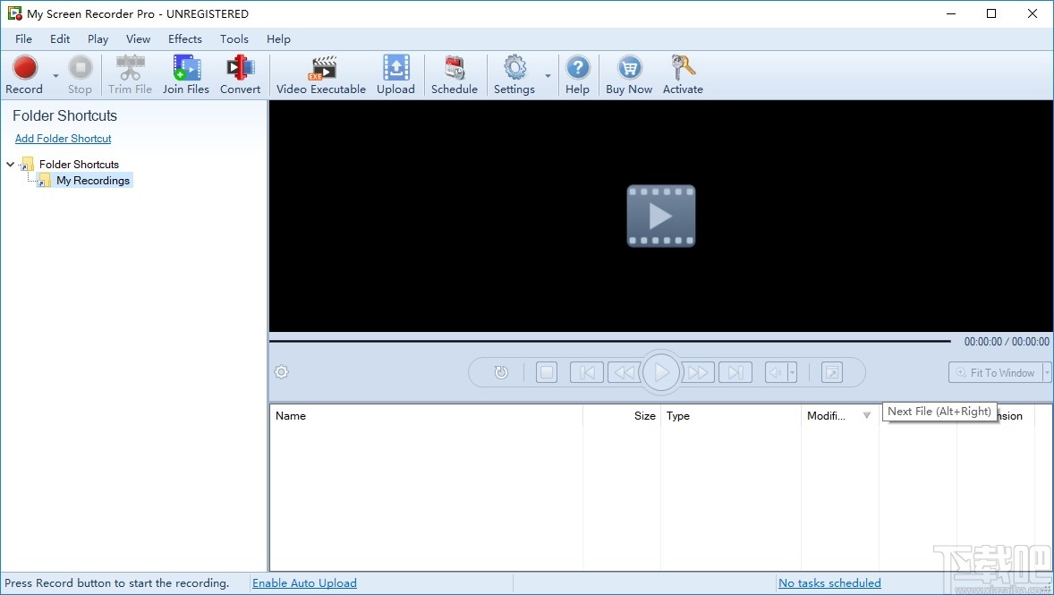Screen dimensions: 1054x595
Task: Open the Record options dropdown arrow
Action: (54, 77)
